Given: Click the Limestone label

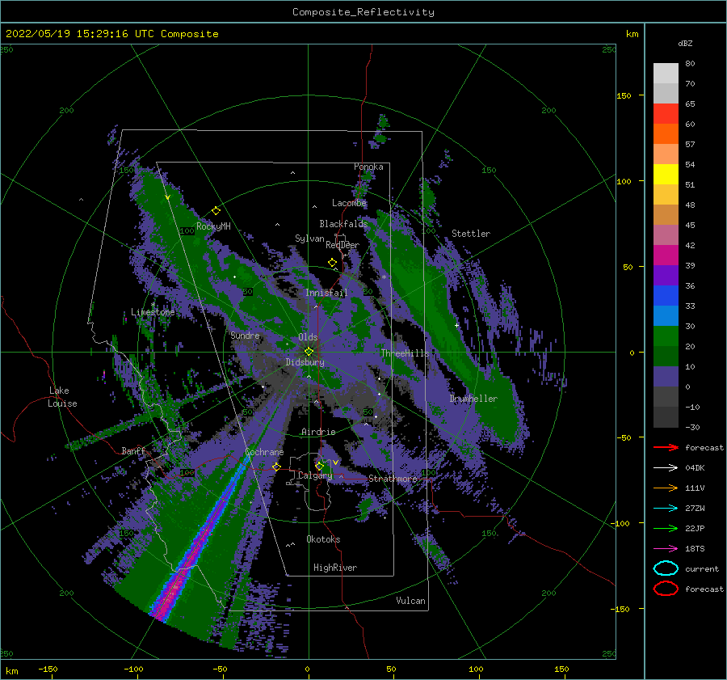Looking at the screenshot, I should click(x=153, y=312).
